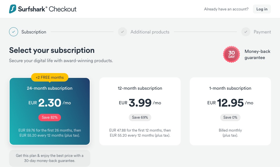Click the 30 DAY guarantee badge
The image size is (280, 167).
231,55
